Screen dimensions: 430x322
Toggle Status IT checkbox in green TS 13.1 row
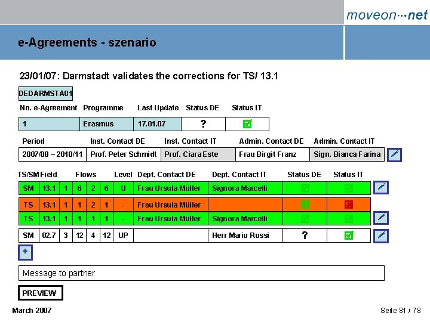tap(349, 218)
